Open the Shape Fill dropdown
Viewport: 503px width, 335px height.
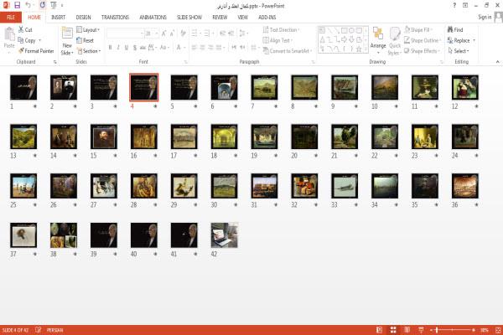(418, 30)
